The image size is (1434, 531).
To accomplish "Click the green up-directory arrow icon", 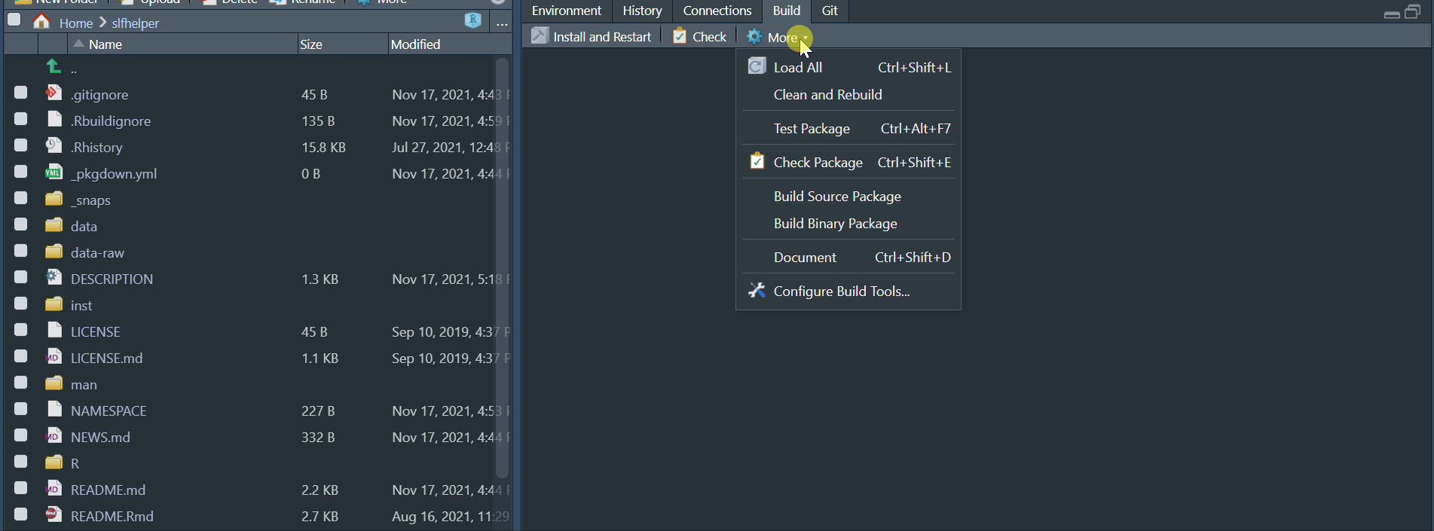I will pyautogui.click(x=53, y=67).
